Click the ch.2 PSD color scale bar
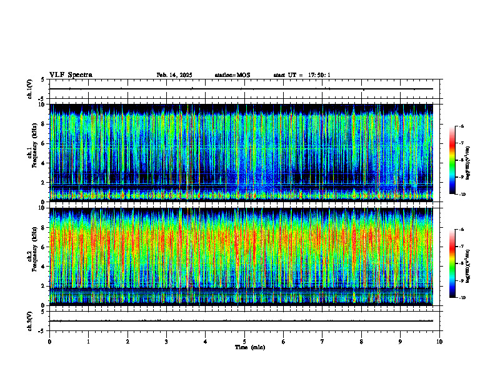 click(x=452, y=263)
